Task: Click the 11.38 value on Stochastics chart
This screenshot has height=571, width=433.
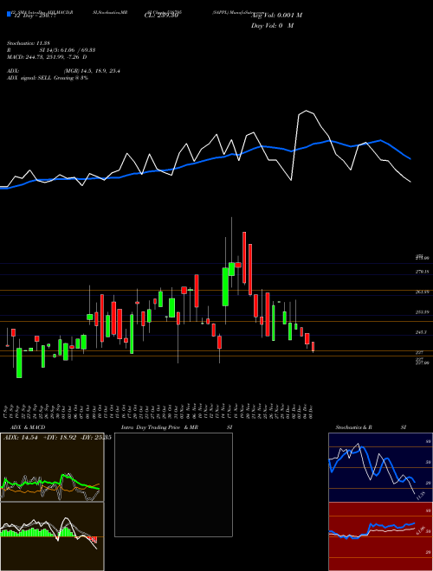Action: (421, 496)
